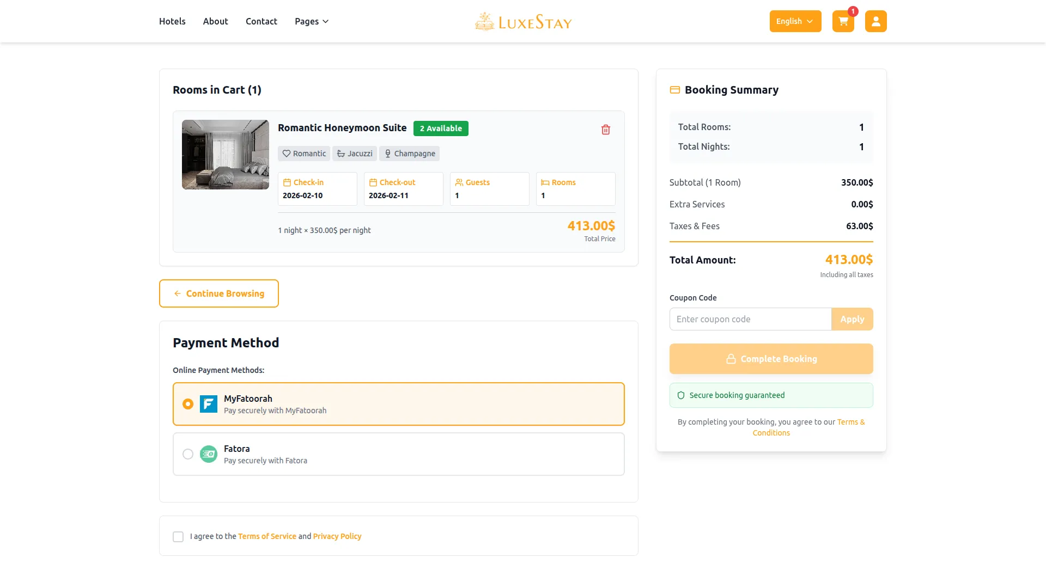Viewport: 1046px width, 588px height.
Task: Click the glass icon on Champagne tag
Action: (387, 154)
